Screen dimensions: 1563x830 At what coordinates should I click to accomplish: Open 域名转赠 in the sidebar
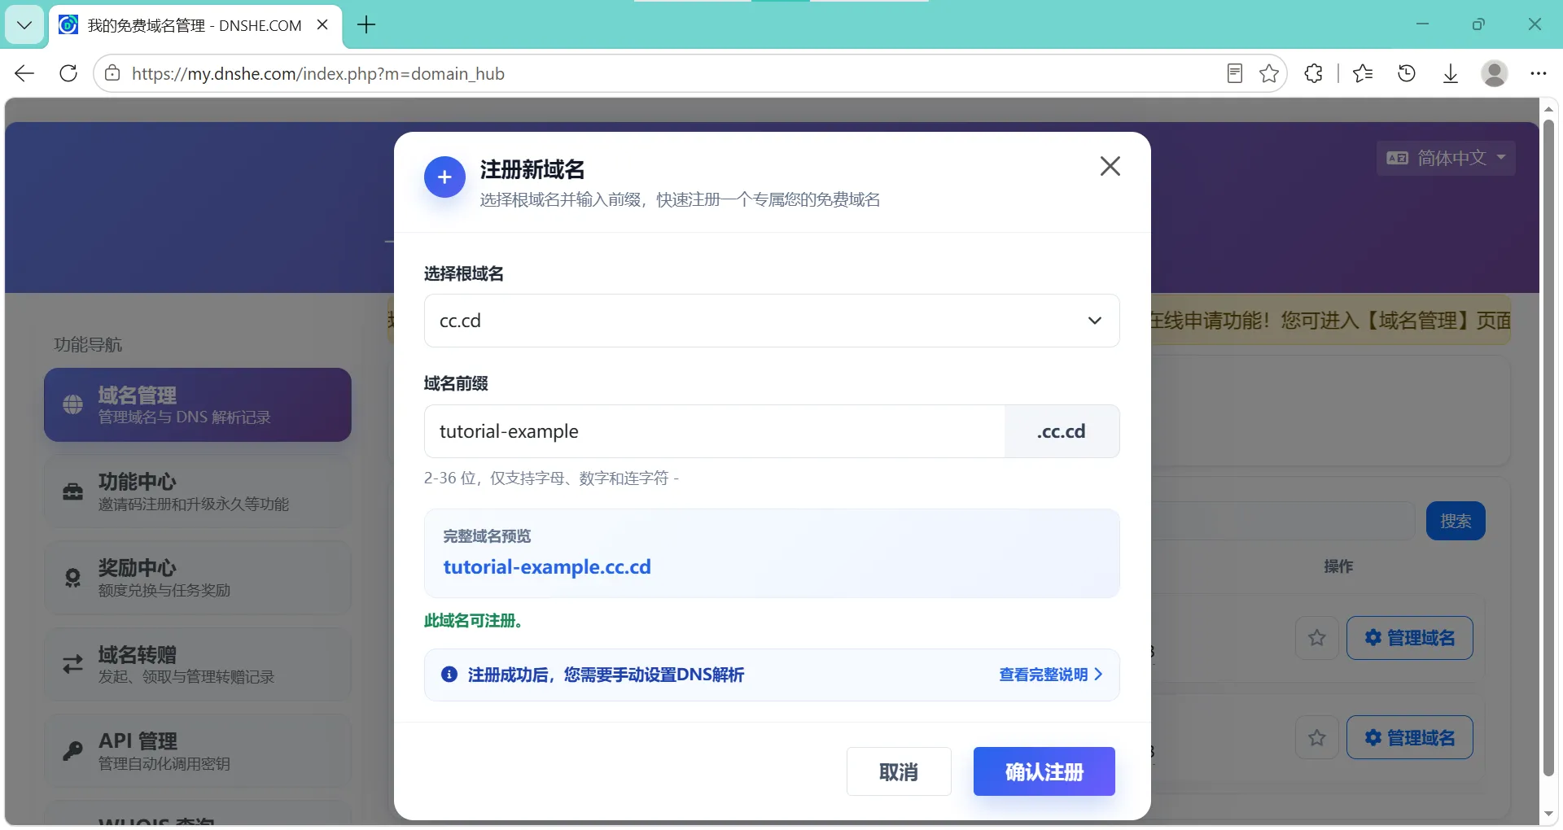[x=198, y=665]
